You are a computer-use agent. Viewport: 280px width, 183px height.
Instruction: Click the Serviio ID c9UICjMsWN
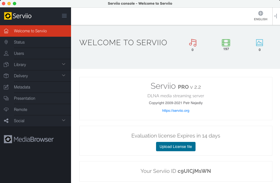[x=194, y=171]
